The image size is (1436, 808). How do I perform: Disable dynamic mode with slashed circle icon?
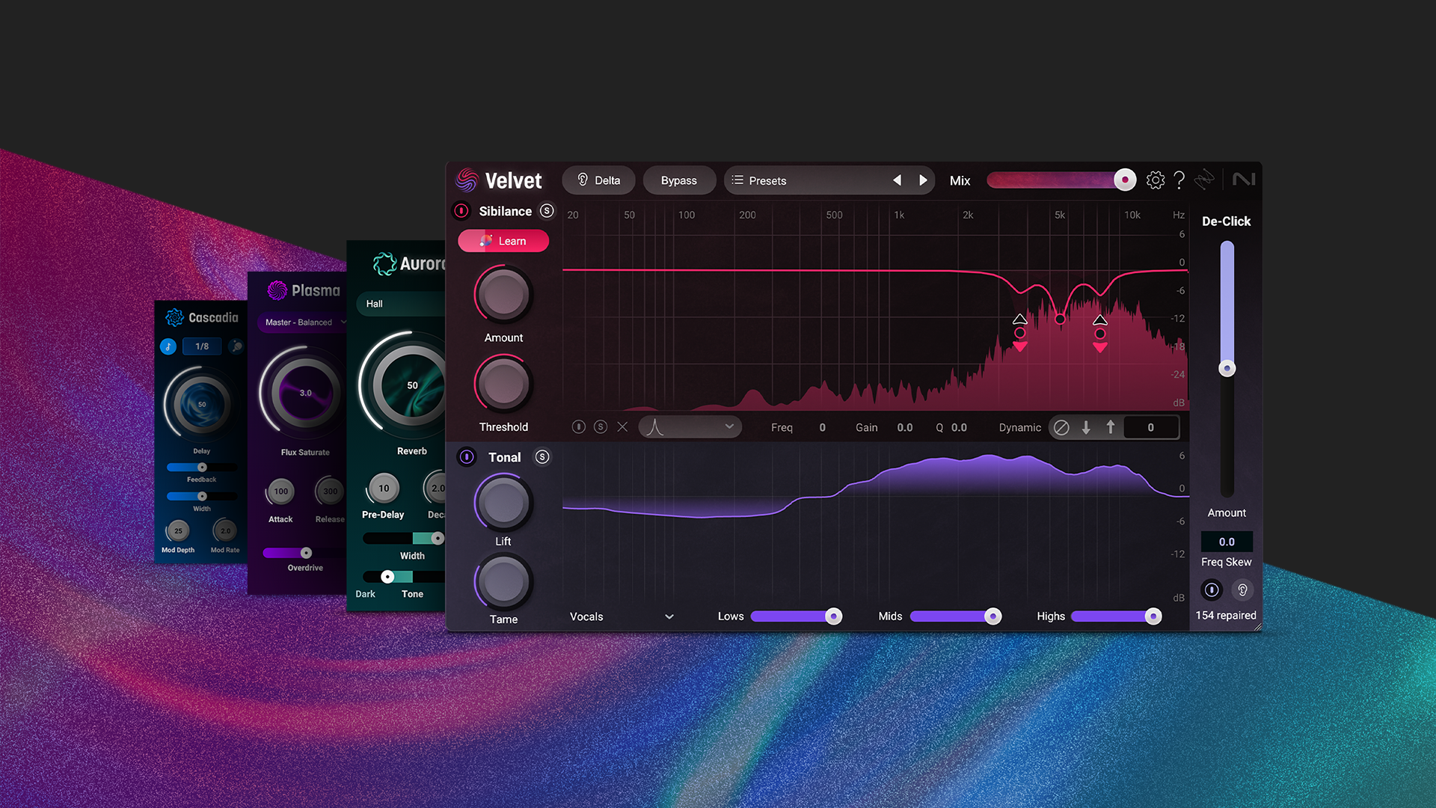(1061, 427)
